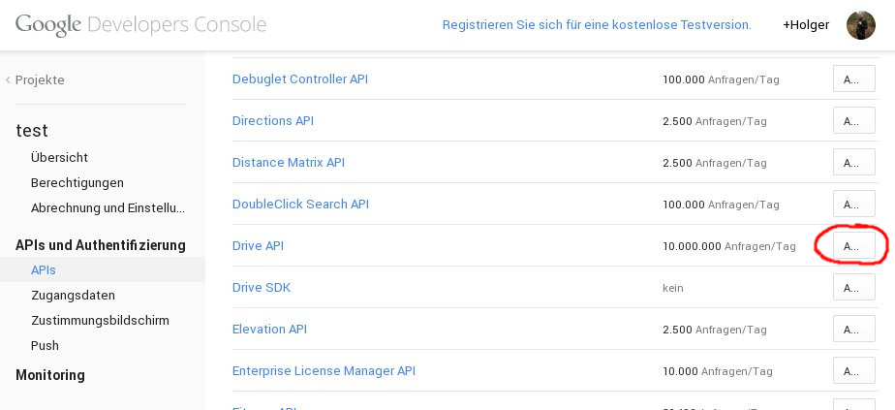
Task: Open Abrechnung und Einstellungen
Action: pyautogui.click(x=108, y=208)
